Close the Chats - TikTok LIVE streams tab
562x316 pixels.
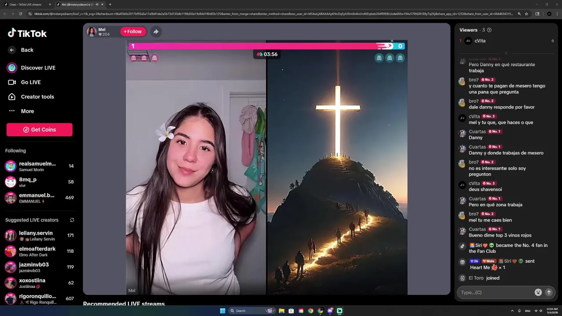click(50, 4)
